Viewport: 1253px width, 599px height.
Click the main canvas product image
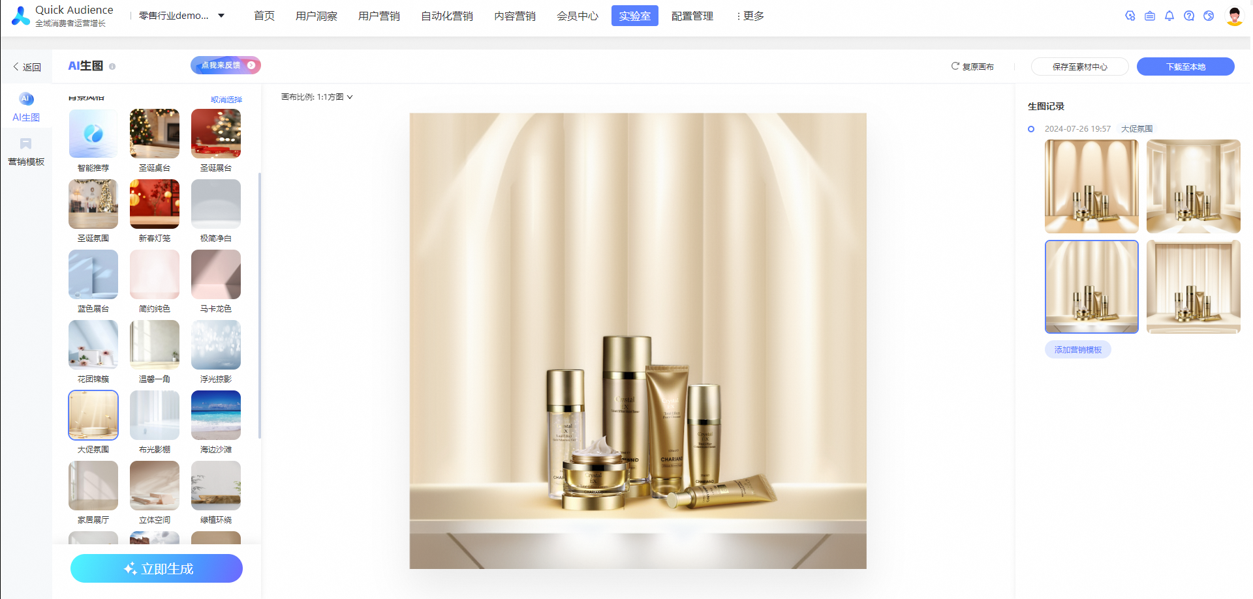click(638, 341)
